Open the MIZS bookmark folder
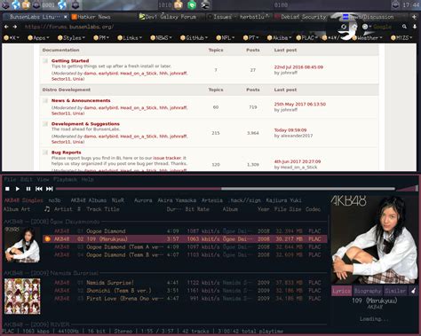The image size is (421, 336). click(401, 38)
